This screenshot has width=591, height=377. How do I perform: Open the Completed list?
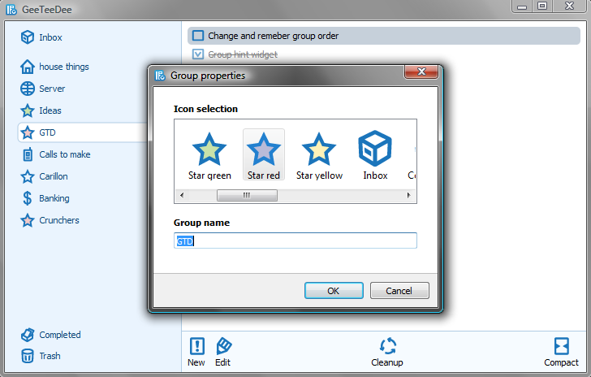59,335
